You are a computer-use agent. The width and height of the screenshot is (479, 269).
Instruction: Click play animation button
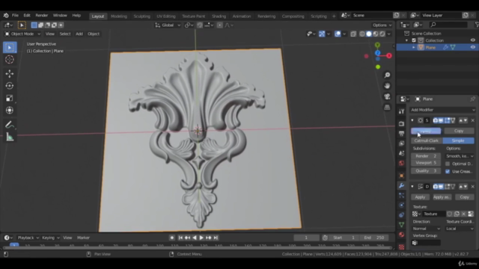(201, 238)
